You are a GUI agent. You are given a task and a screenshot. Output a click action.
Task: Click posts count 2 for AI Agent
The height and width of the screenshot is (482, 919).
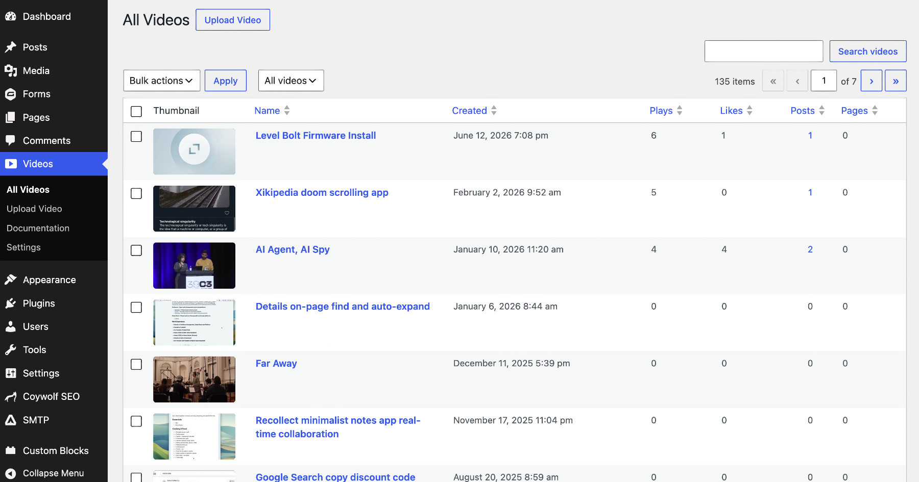[x=810, y=249]
